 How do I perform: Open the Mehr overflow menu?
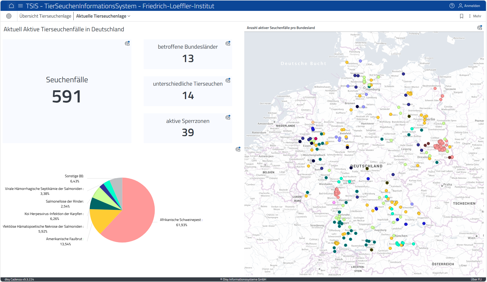pos(475,16)
